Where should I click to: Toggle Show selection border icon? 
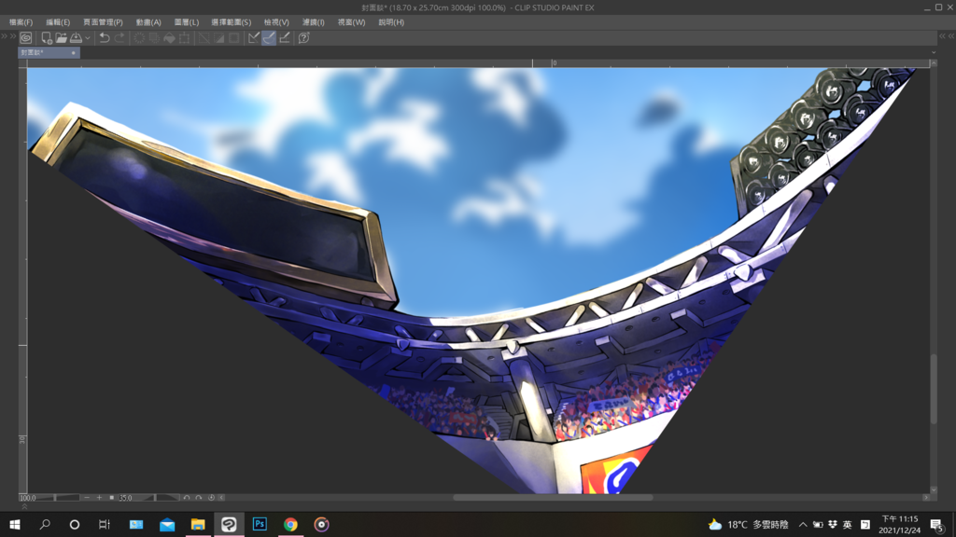(x=234, y=37)
